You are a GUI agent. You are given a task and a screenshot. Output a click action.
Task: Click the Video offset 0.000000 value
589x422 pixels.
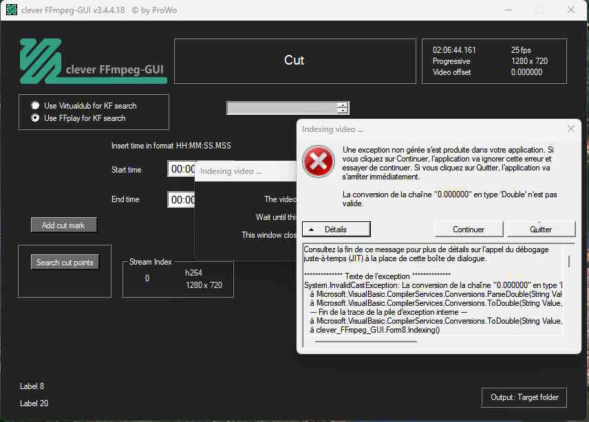(526, 72)
